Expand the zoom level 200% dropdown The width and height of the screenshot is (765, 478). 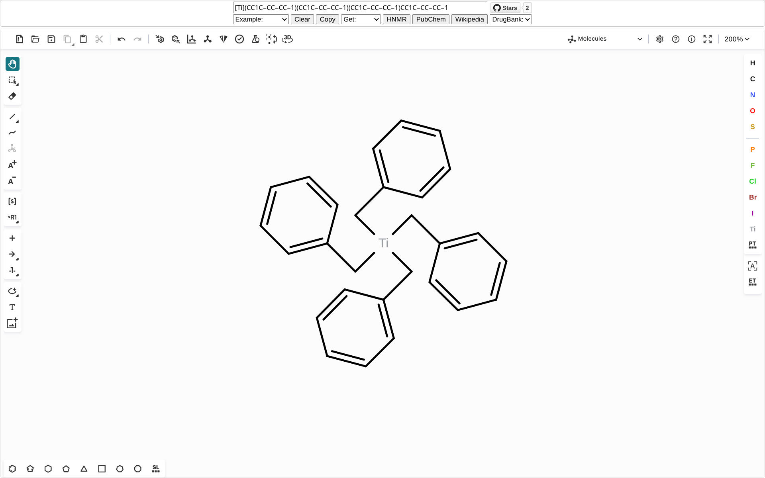pos(736,39)
